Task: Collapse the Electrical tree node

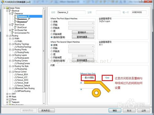Action: tap(7, 11)
